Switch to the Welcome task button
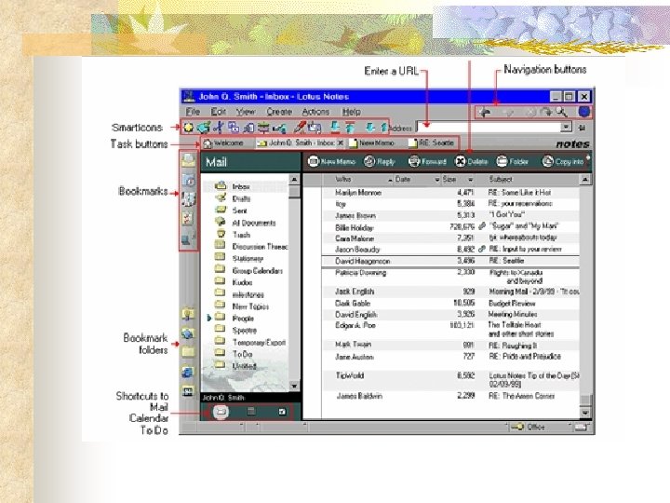The width and height of the screenshot is (670, 503). 224,143
